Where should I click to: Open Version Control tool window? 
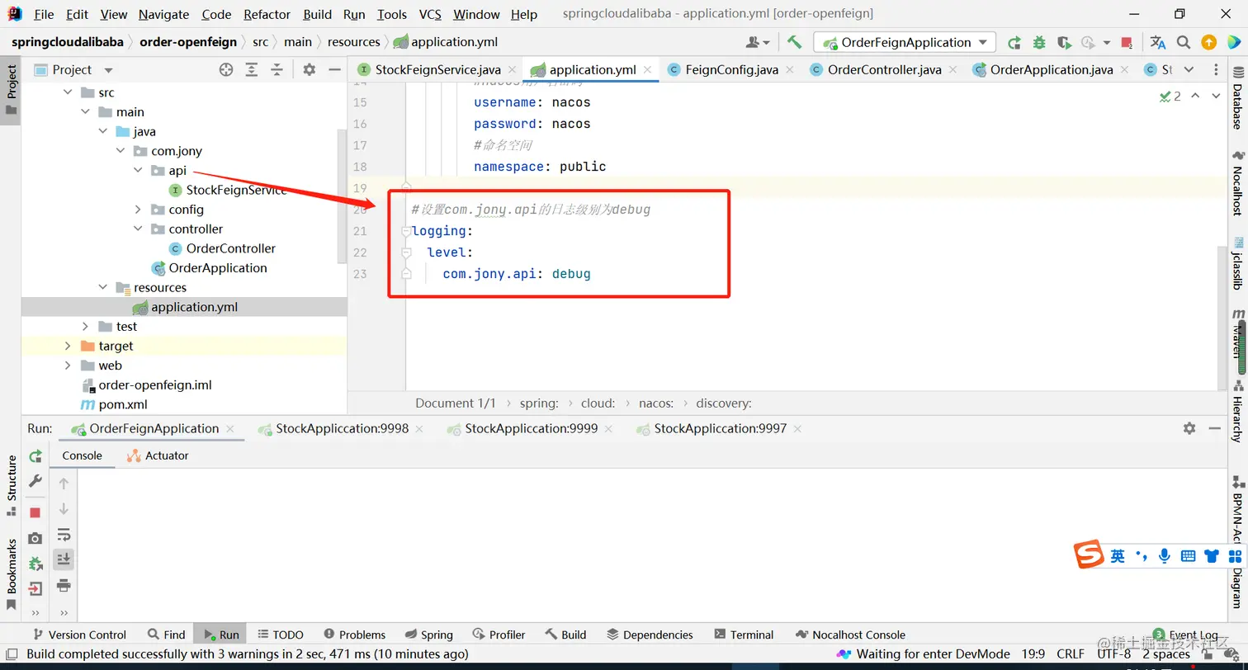pyautogui.click(x=79, y=635)
